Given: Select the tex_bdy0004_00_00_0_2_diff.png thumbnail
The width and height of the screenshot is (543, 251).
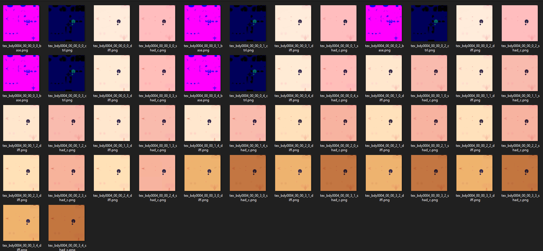Looking at the screenshot, I should pos(474,23).
